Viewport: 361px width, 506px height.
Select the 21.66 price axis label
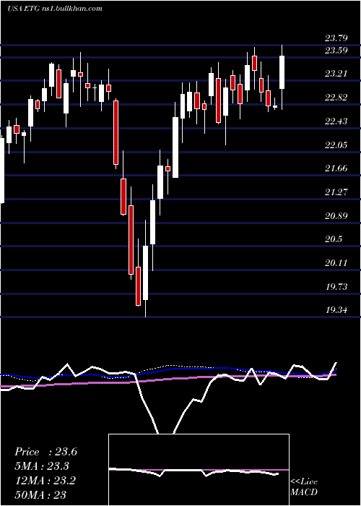[x=336, y=168]
